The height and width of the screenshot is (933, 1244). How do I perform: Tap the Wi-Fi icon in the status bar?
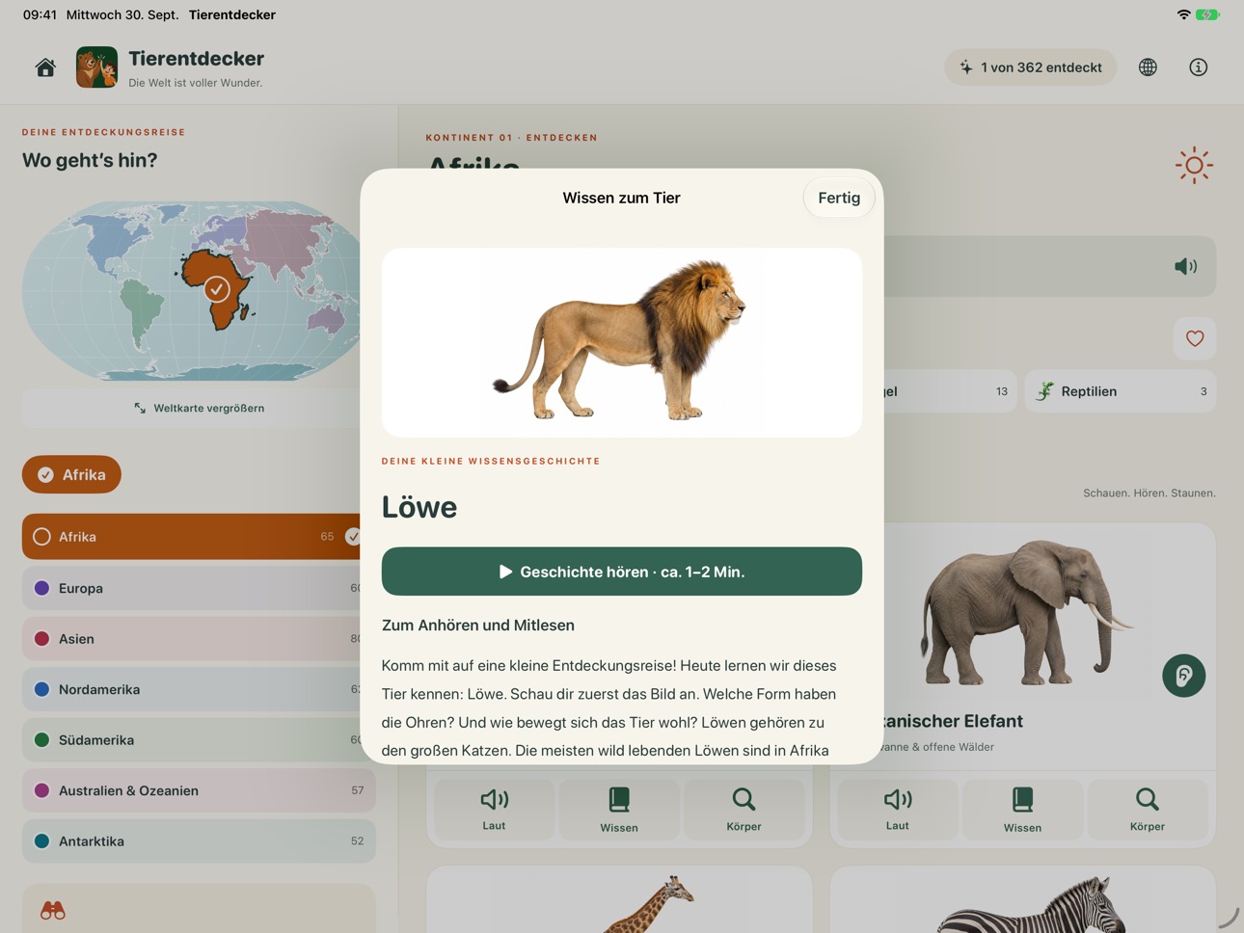coord(1183,14)
